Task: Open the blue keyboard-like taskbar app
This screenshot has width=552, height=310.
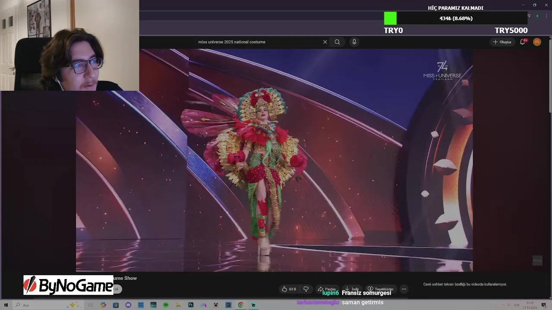Action: coord(141,305)
